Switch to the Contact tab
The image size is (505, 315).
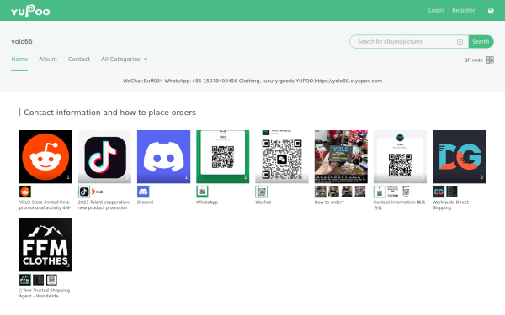(x=79, y=59)
